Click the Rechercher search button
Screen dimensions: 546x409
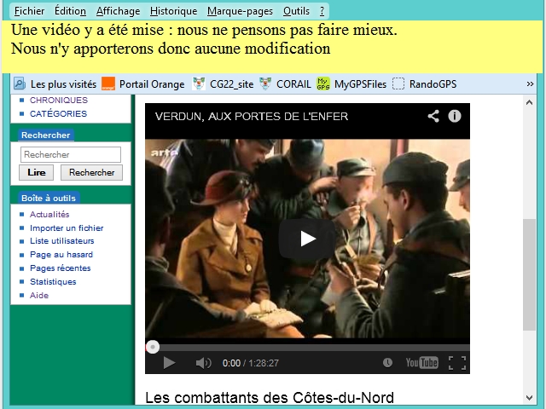coord(91,172)
